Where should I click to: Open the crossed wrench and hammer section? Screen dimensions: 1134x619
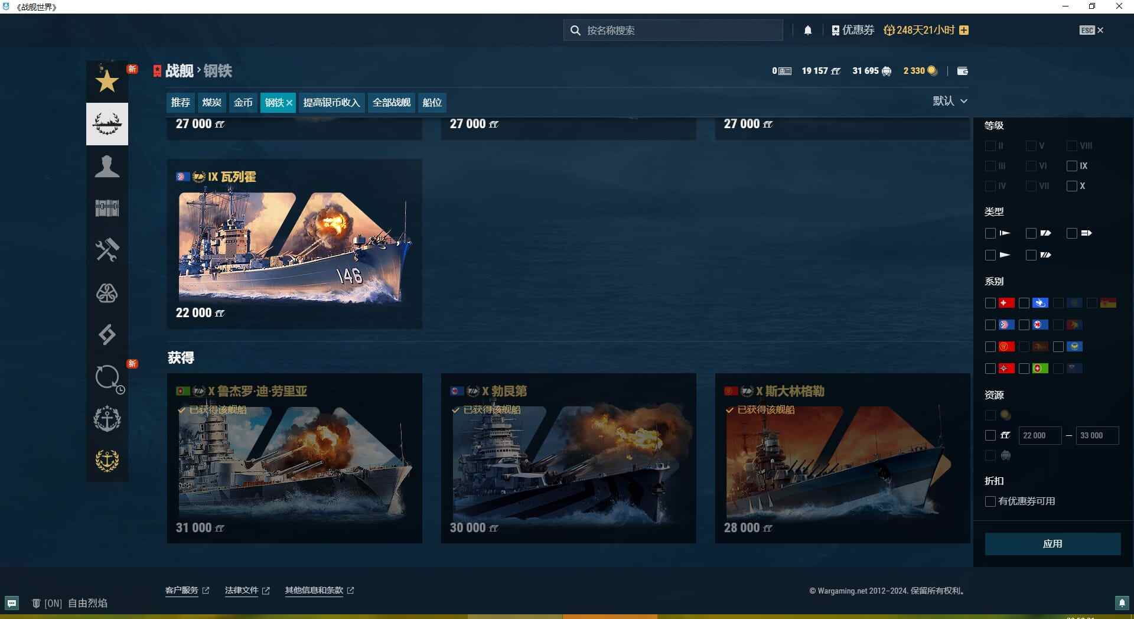coord(107,250)
